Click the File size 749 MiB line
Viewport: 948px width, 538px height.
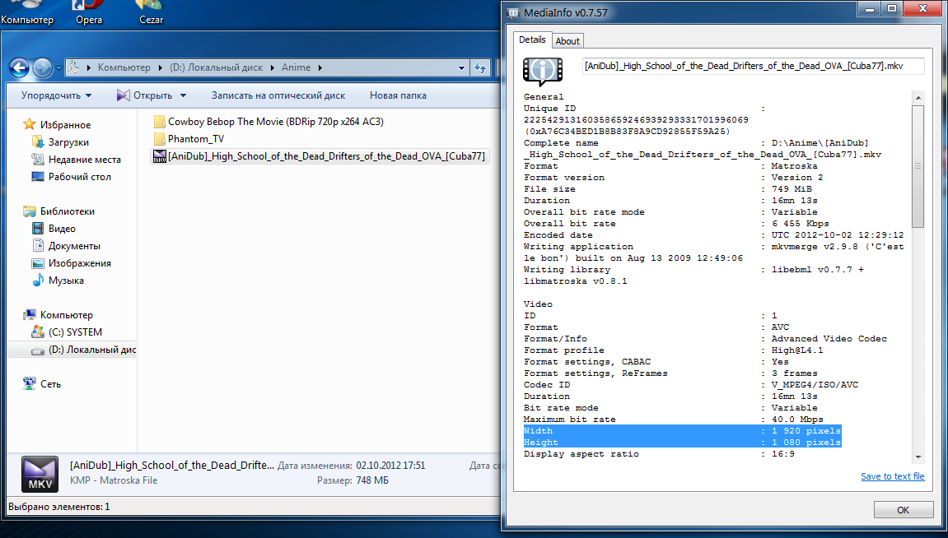[668, 189]
